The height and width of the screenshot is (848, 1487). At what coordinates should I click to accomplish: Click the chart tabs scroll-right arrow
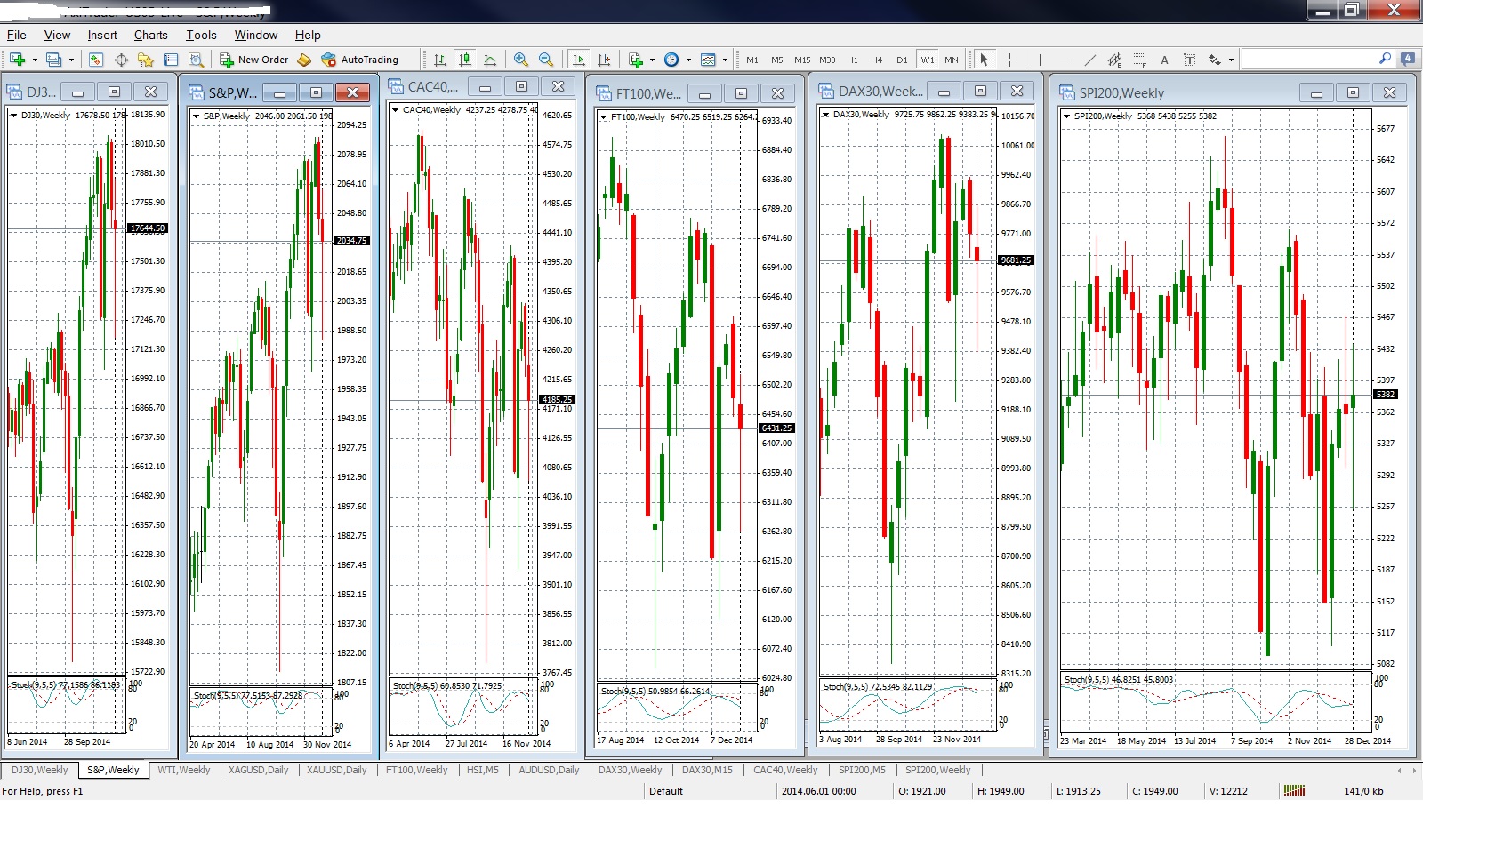coord(1412,770)
